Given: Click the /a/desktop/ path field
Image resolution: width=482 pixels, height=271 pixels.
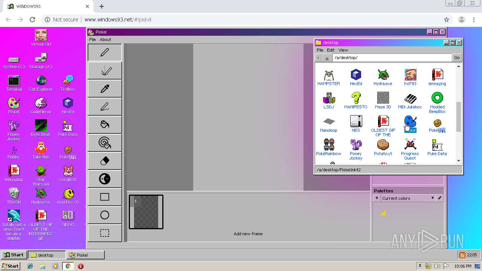Looking at the screenshot, I should tap(392, 58).
